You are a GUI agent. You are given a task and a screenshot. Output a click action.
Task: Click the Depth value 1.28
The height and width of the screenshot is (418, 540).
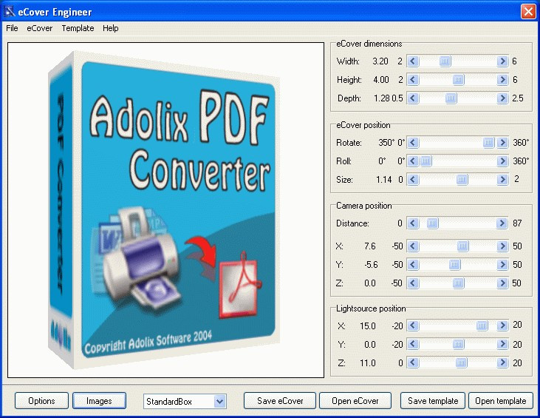(x=382, y=98)
